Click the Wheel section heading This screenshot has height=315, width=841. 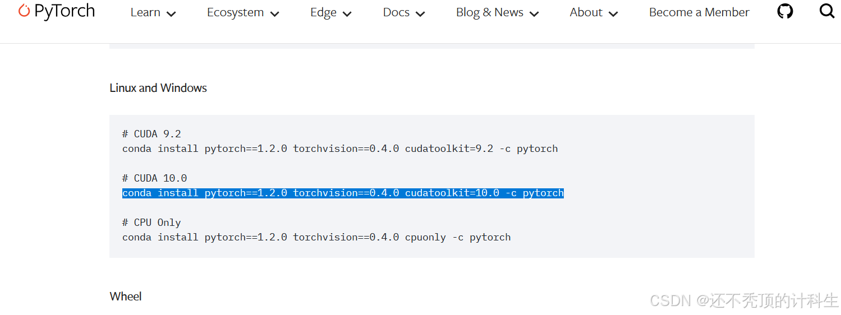(126, 297)
